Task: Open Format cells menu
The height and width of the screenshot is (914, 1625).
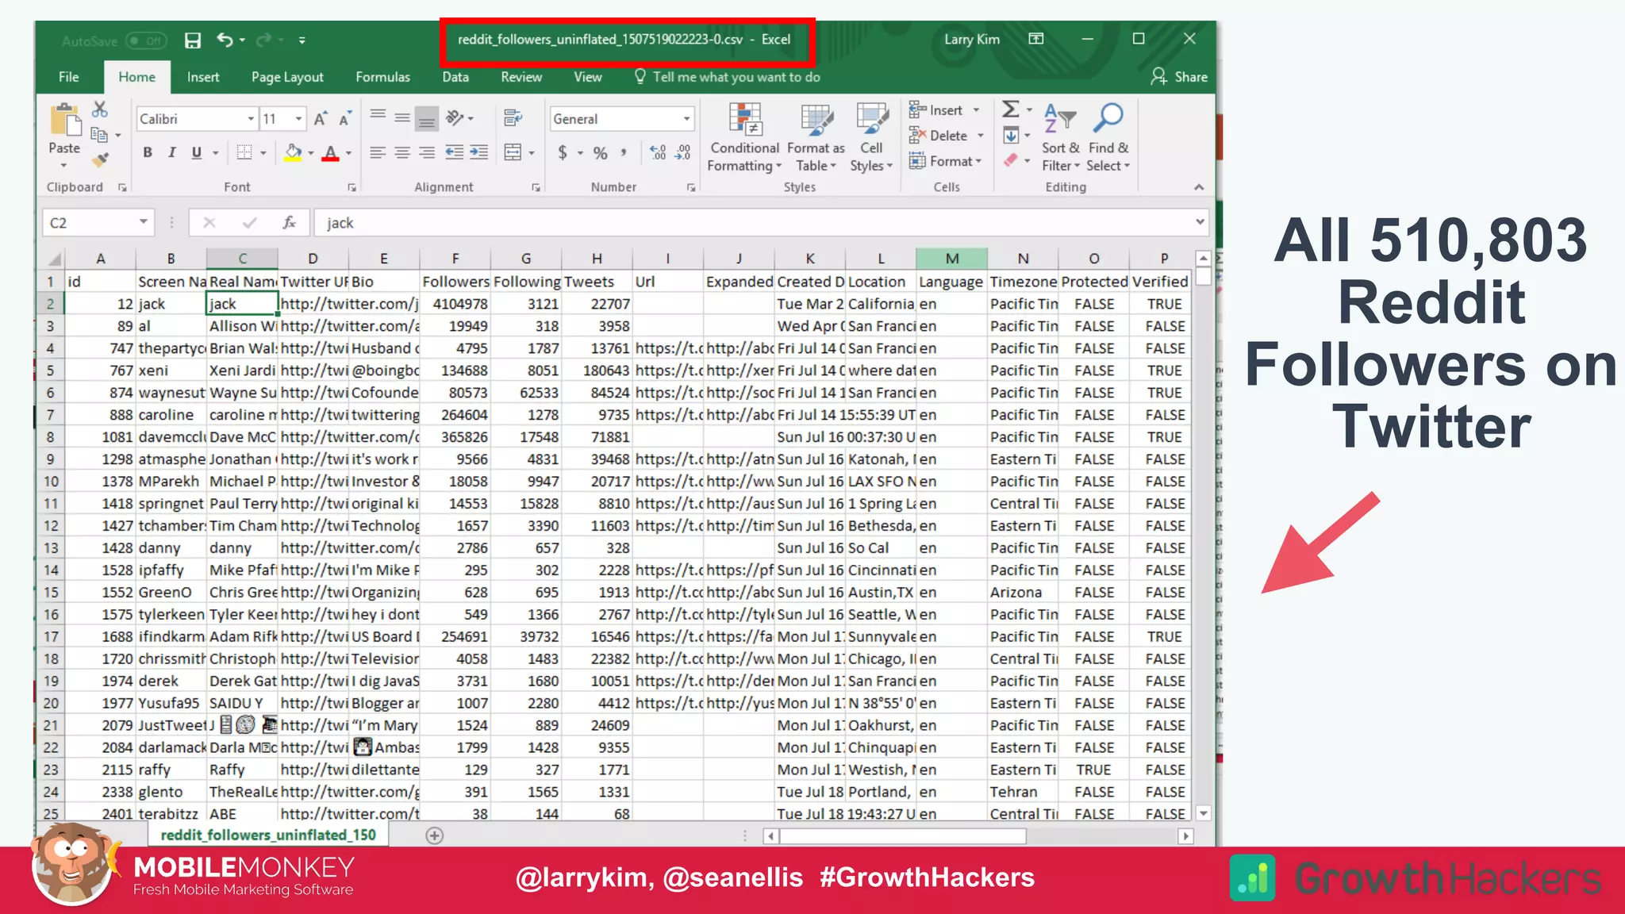Action: 945,161
